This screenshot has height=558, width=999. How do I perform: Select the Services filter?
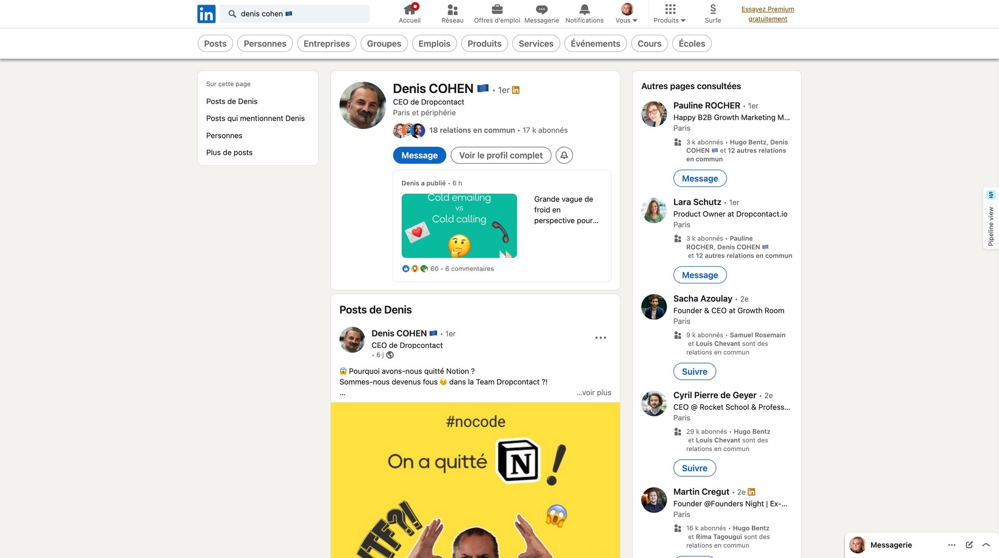(536, 44)
